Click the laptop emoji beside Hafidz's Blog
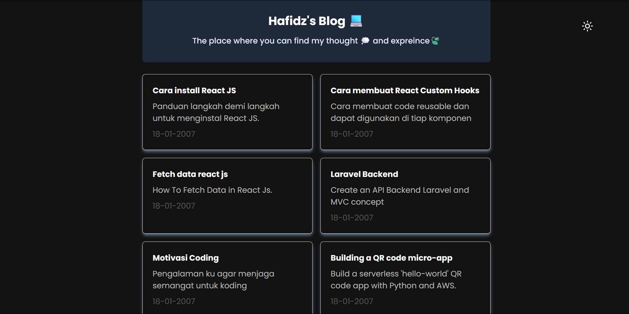629x314 pixels. [356, 21]
